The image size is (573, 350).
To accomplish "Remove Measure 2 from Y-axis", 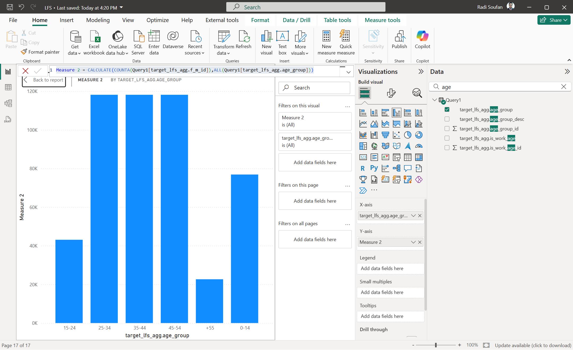I will coord(420,242).
